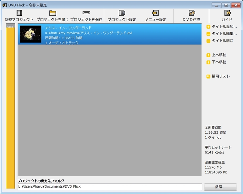Click the 11854095 Kb value
This screenshot has width=243, height=194.
(216, 172)
